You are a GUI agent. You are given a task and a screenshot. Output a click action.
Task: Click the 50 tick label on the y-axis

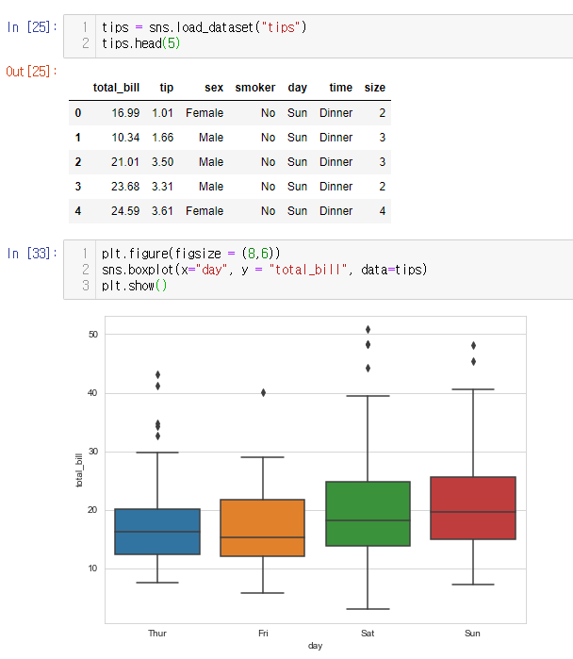coord(93,335)
